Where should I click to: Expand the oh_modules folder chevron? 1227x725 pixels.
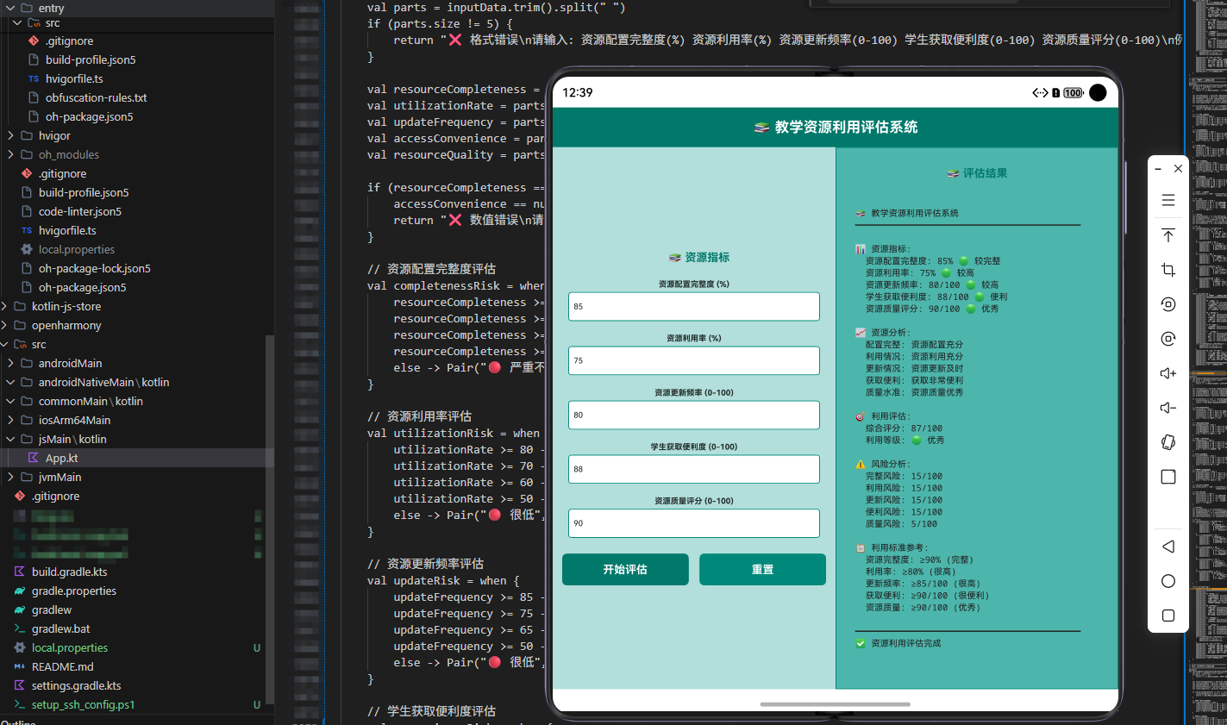[x=10, y=154]
